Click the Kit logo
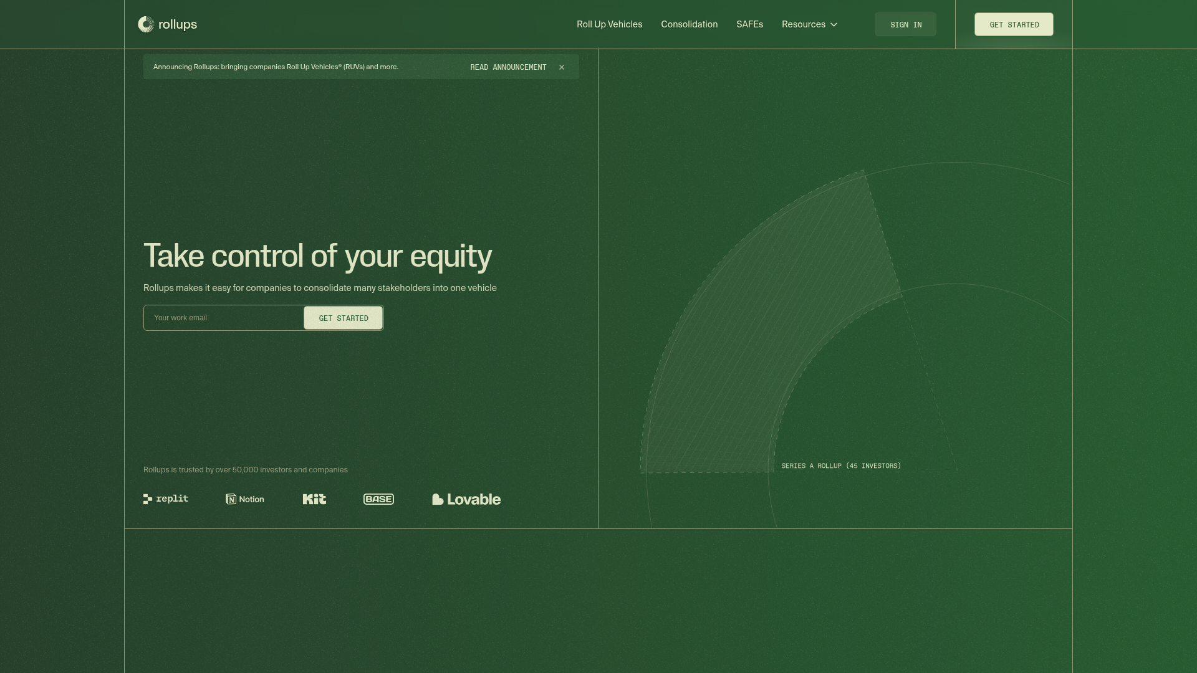This screenshot has height=673, width=1197. [314, 499]
